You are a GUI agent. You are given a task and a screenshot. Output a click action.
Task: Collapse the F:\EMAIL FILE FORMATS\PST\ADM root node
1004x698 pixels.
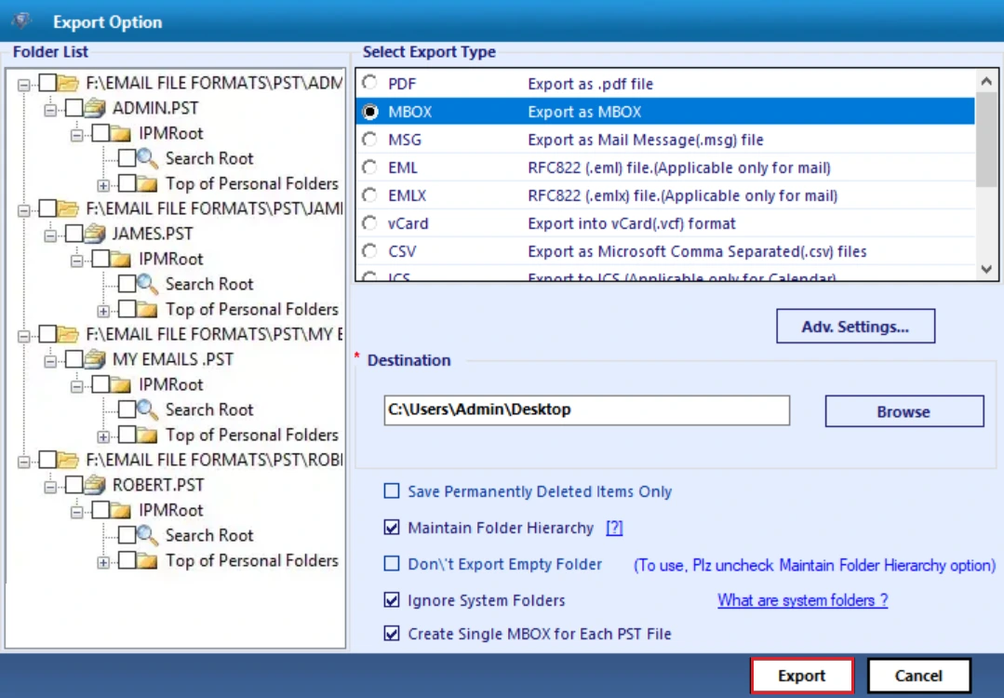point(23,85)
